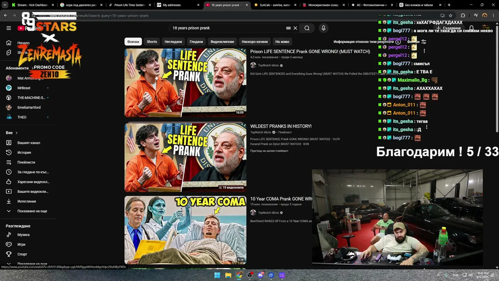Screen dimensions: 499x281
Task: Open Music (Музика) note icon
Action: click(x=9, y=235)
